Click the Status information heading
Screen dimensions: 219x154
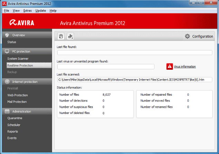pos(69,88)
